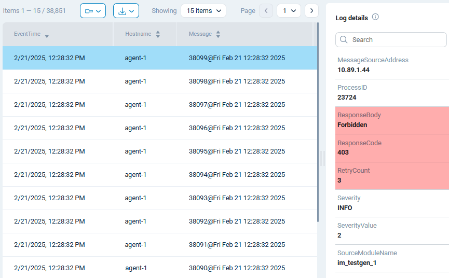
Task: Open the download export dropdown
Action: coord(126,11)
